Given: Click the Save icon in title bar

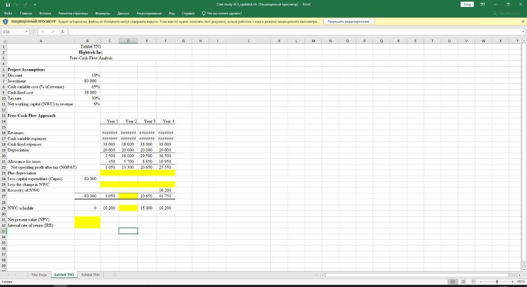Looking at the screenshot, I should pyautogui.click(x=8, y=4).
